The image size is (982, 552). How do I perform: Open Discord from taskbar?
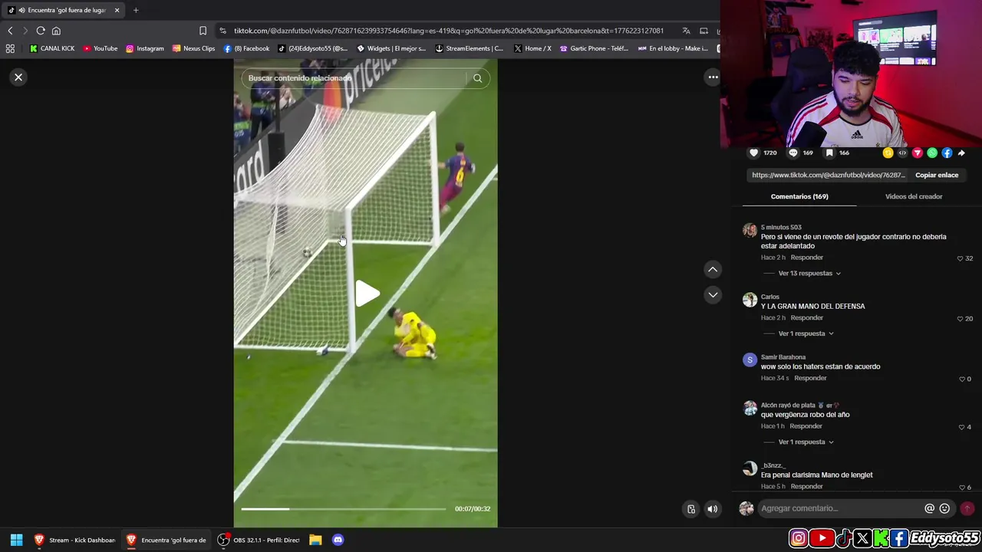(338, 540)
